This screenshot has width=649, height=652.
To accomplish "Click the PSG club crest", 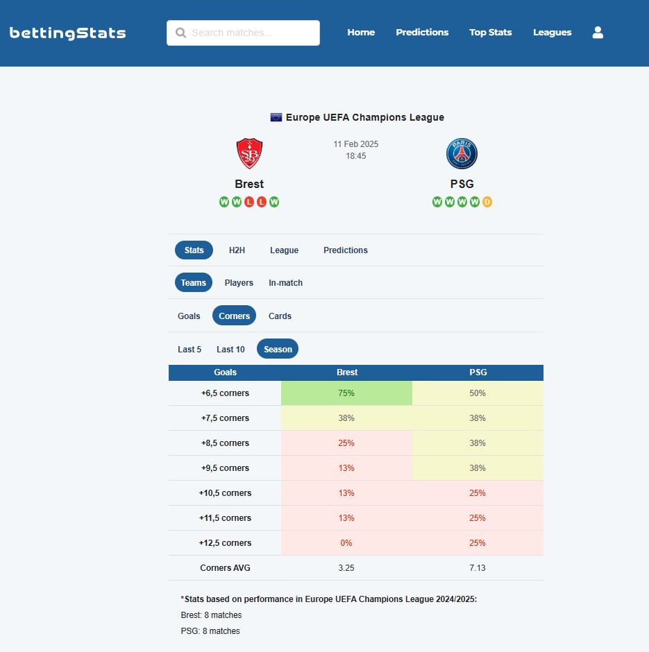I will tap(462, 153).
